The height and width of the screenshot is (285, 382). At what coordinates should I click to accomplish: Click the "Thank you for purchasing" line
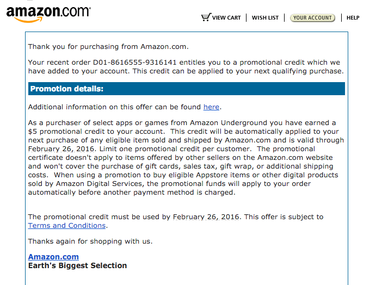click(108, 47)
